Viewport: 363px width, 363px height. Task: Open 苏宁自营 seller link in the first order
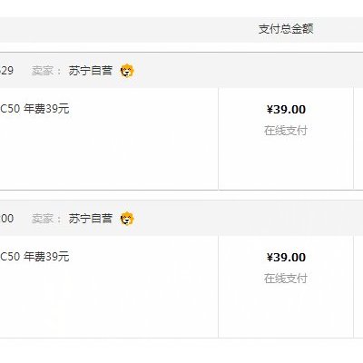pyautogui.click(x=91, y=71)
